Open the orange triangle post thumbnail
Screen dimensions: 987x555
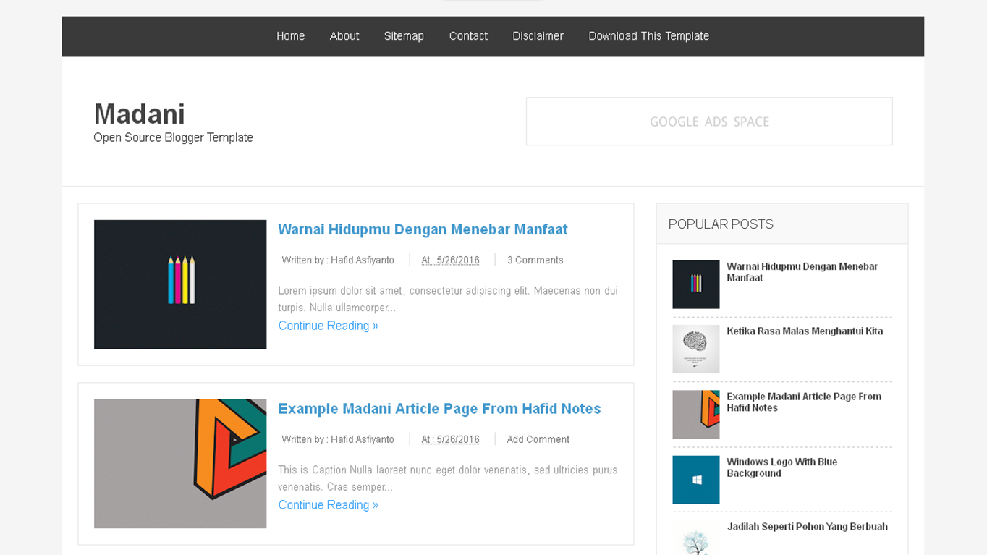pyautogui.click(x=180, y=464)
